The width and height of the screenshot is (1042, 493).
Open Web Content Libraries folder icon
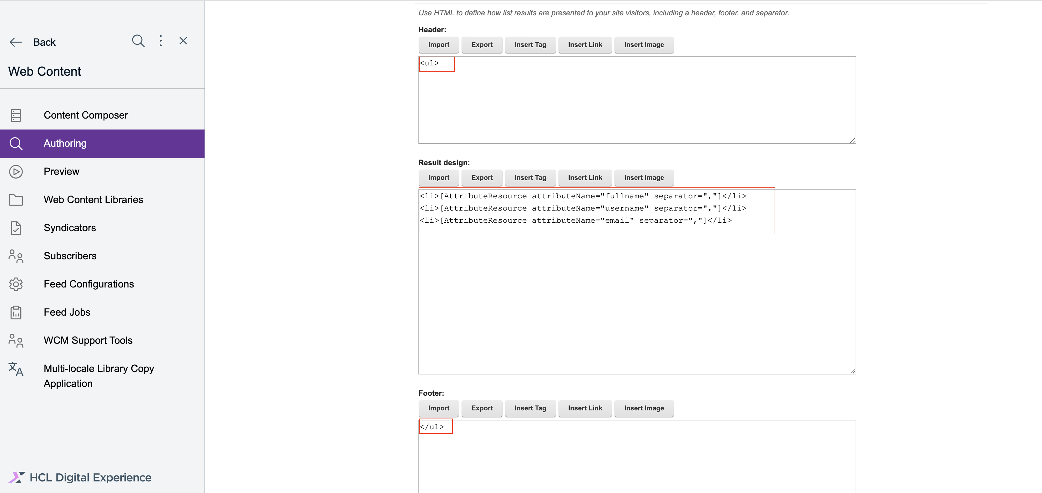[x=16, y=200]
